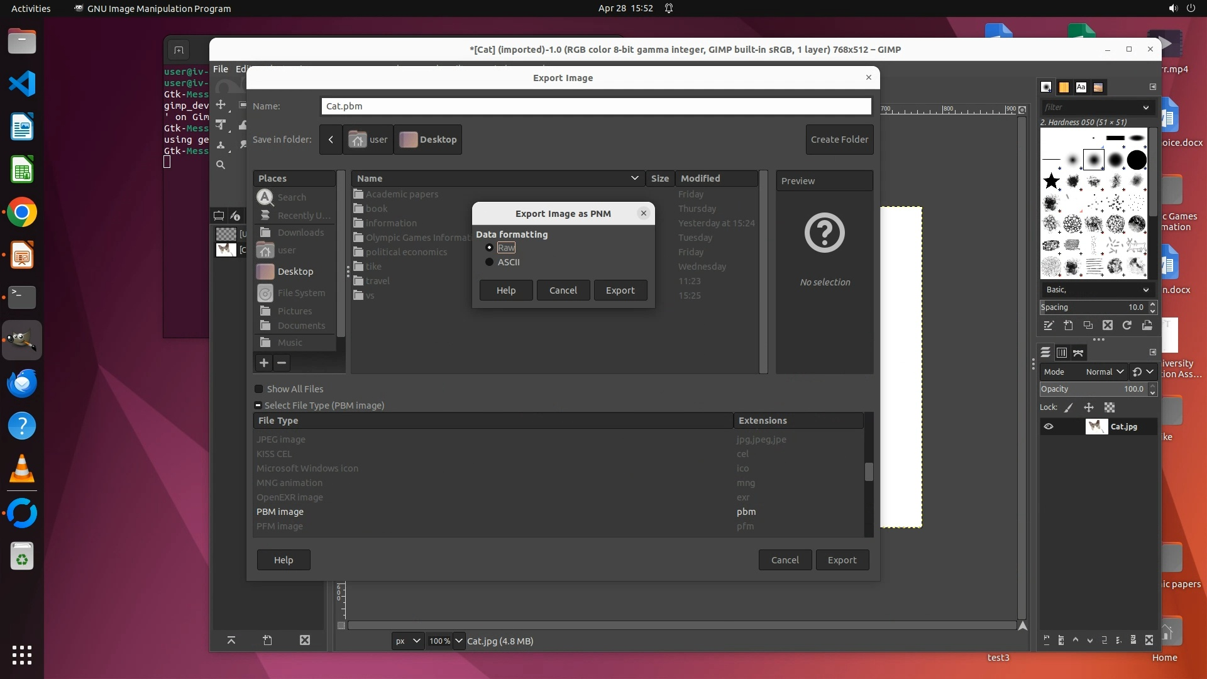The width and height of the screenshot is (1207, 679).
Task: Select ASCII data formatting option
Action: point(490,262)
